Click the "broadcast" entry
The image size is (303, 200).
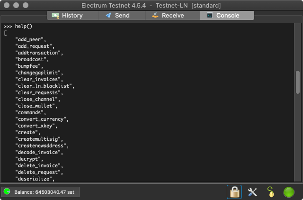click(x=32, y=60)
